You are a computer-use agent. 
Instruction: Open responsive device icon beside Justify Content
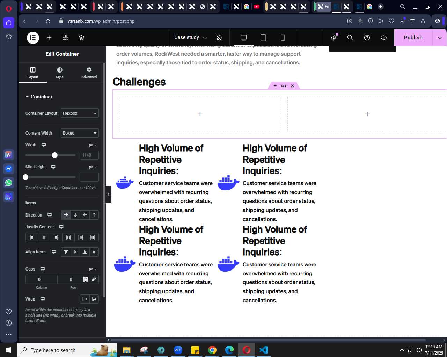point(61,227)
